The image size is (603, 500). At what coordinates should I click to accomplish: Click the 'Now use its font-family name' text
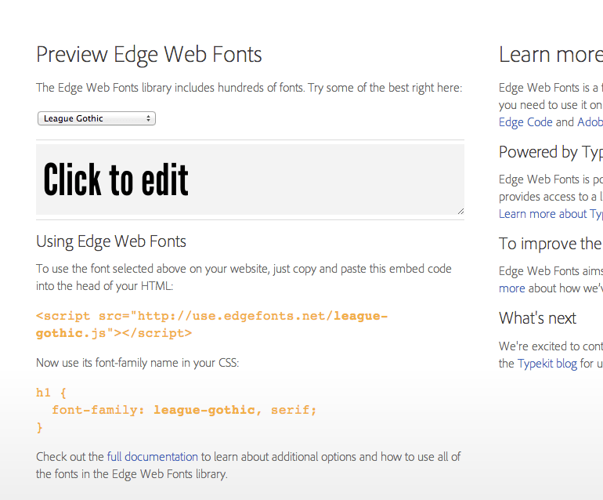click(137, 363)
